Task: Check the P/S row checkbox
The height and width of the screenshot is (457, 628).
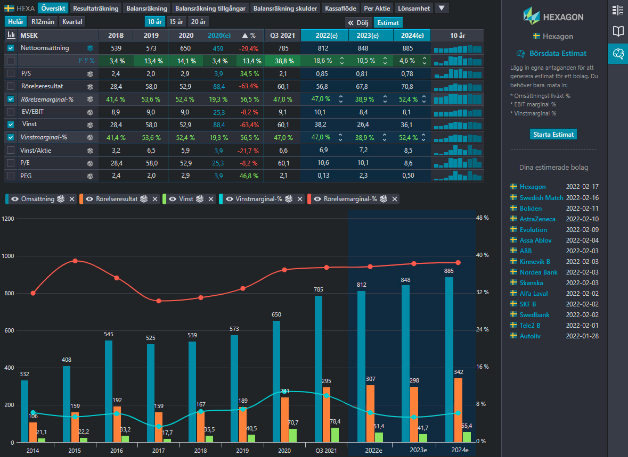Action: pos(11,73)
